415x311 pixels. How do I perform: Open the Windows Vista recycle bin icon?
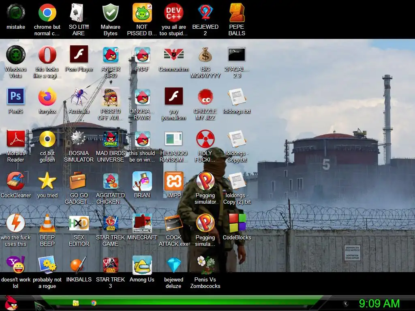(x=16, y=55)
